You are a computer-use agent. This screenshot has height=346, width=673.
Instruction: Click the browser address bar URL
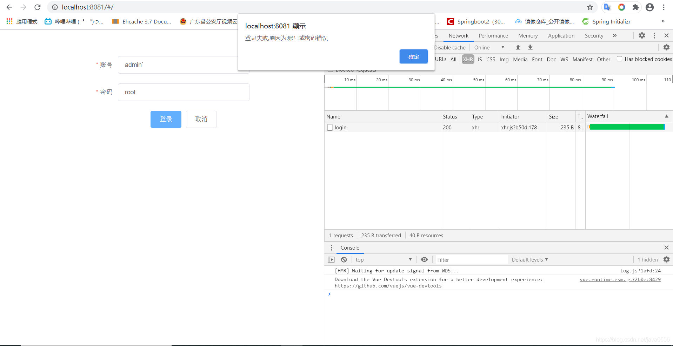88,7
